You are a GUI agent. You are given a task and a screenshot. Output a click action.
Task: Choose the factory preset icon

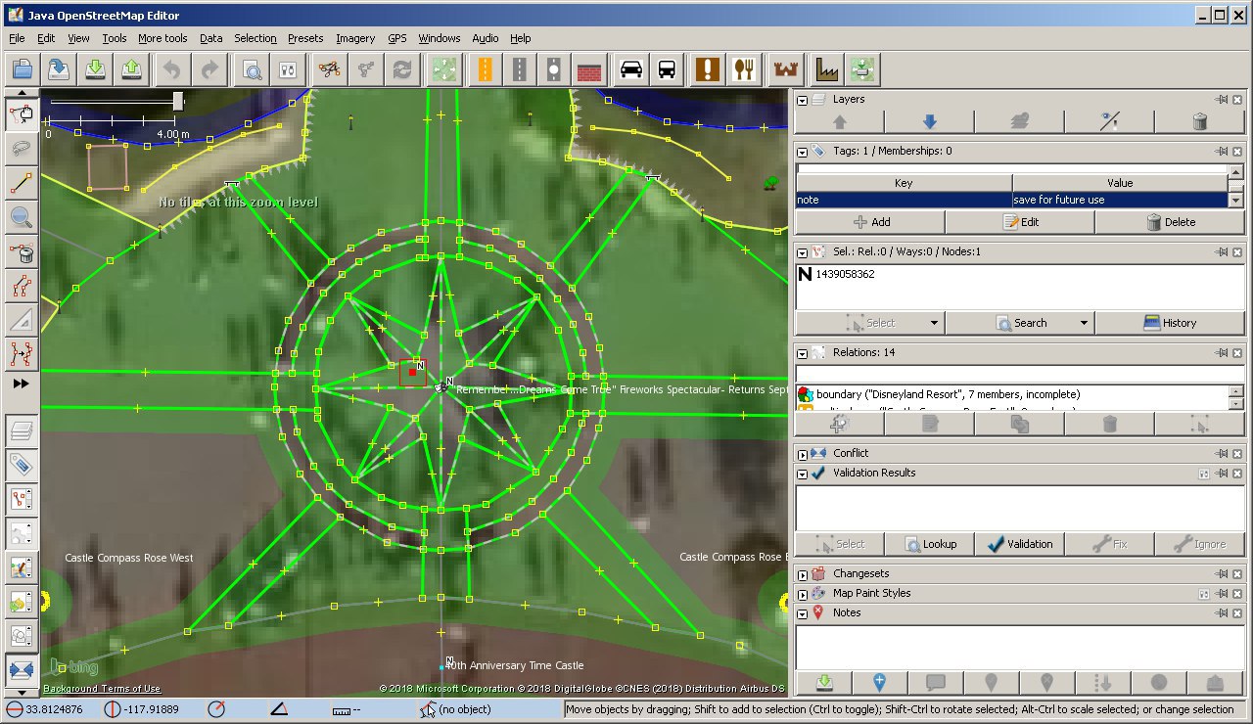tap(827, 69)
